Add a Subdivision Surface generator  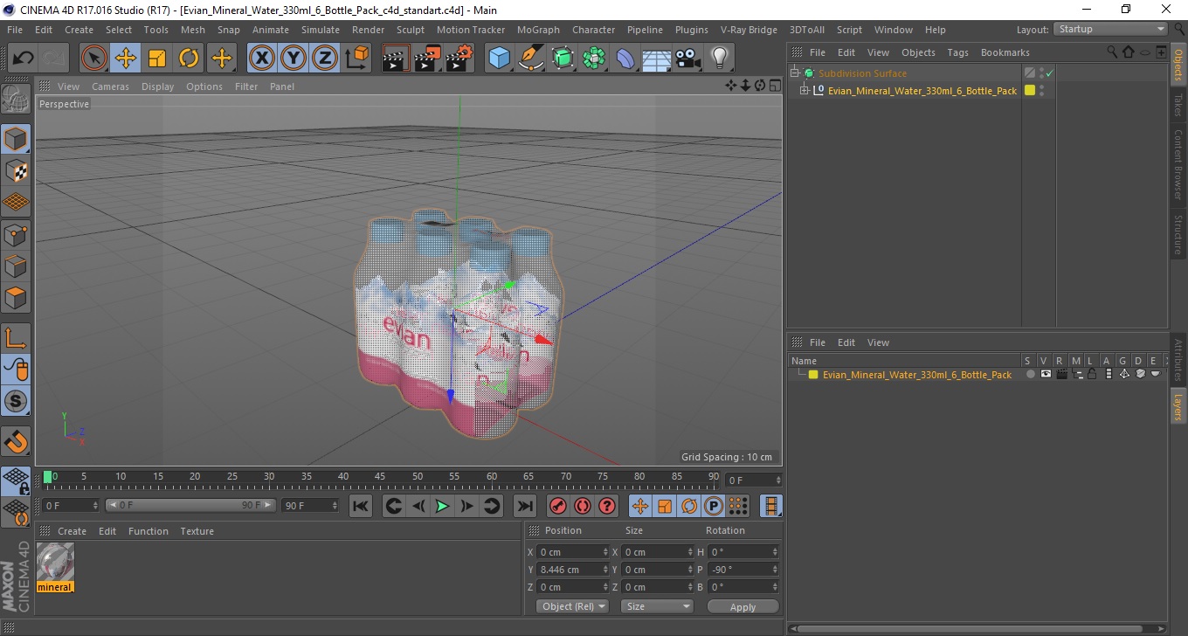563,59
